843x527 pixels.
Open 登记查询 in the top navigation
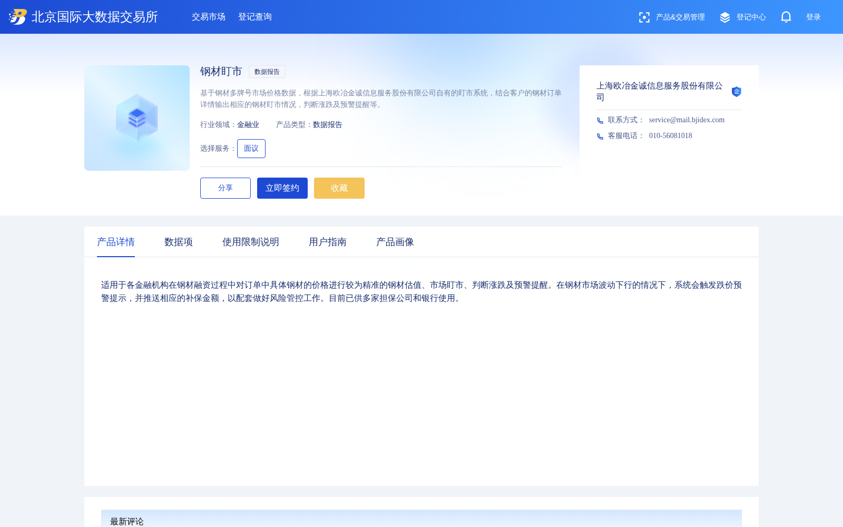click(x=255, y=17)
